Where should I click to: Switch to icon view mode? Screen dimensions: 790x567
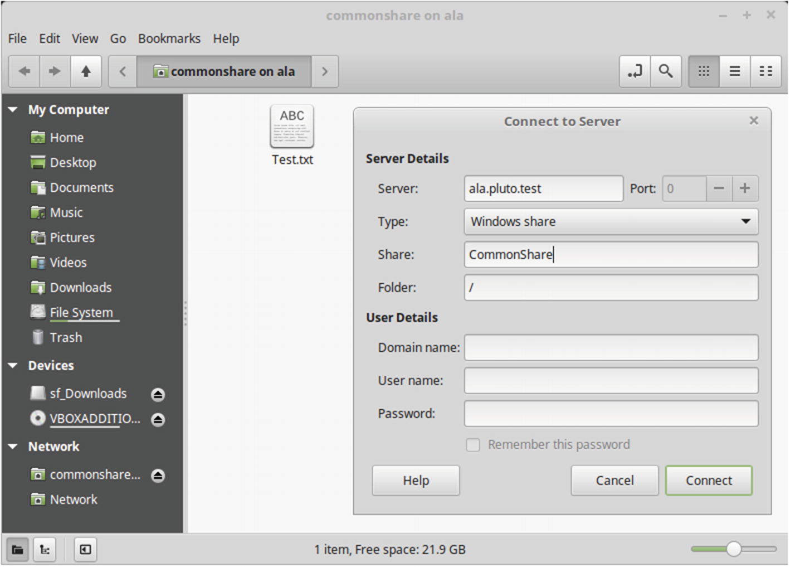tap(704, 71)
